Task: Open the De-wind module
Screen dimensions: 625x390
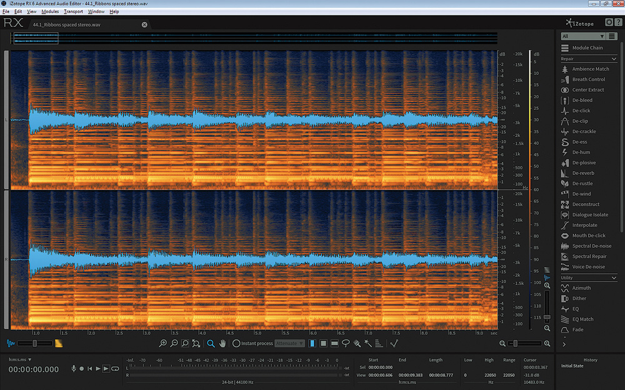Action: [576, 194]
